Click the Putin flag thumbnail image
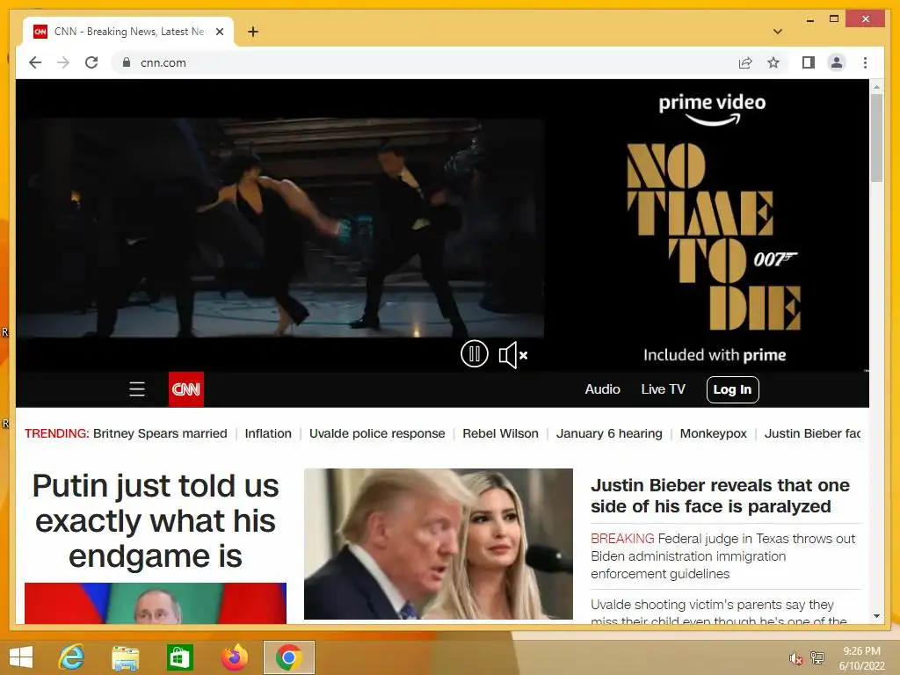 click(x=156, y=603)
